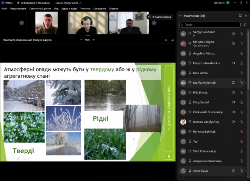Toggle muted microphone for Dmytro Anoshenko
This screenshot has height=181, width=250.
[241, 63]
